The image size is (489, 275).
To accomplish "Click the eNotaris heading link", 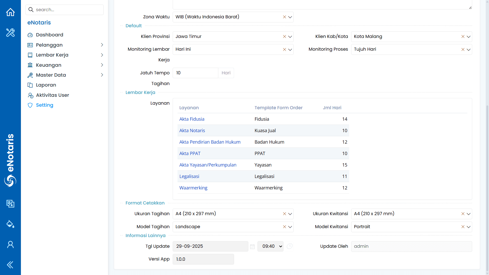I will click(39, 22).
